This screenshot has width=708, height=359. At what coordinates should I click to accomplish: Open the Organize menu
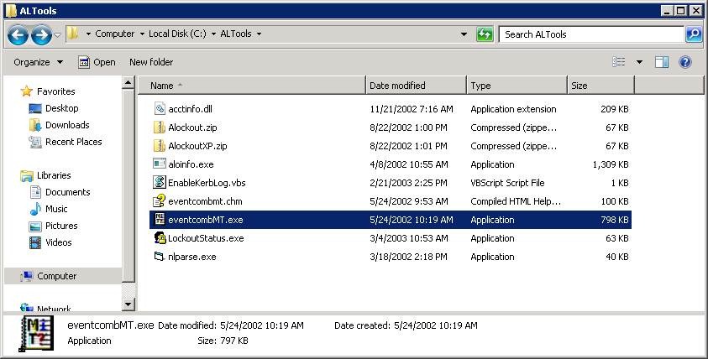tap(38, 62)
